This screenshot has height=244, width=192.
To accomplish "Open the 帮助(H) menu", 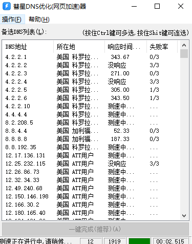I will [39, 19].
